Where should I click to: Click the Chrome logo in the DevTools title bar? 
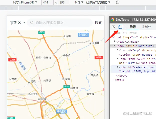click(x=113, y=19)
